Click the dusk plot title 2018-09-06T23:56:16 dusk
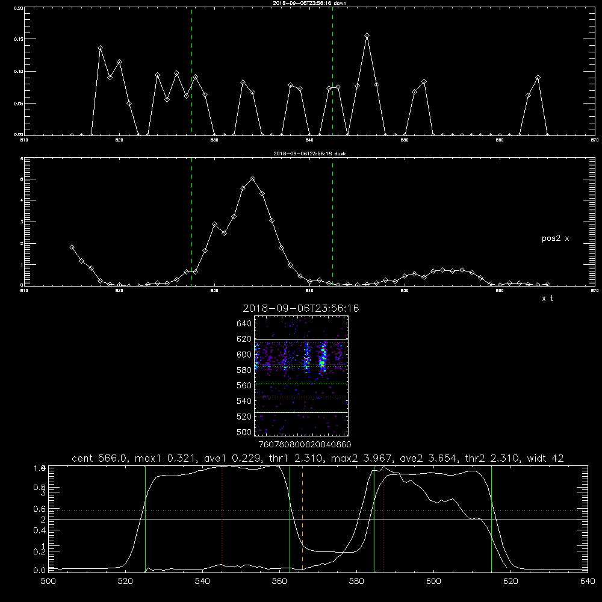Image resolution: width=602 pixels, height=602 pixels. pyautogui.click(x=309, y=154)
